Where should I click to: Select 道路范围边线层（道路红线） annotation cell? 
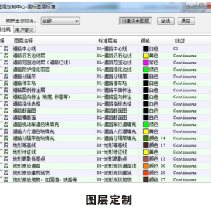point(42,63)
